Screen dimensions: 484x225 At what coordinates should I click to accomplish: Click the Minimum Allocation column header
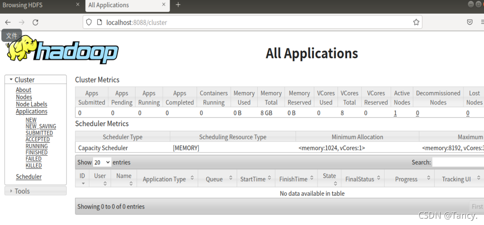358,137
